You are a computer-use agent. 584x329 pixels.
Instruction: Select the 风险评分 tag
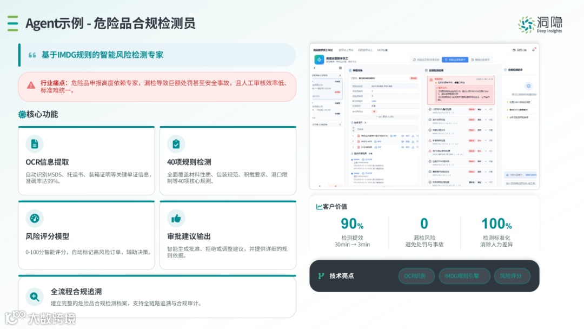point(512,276)
